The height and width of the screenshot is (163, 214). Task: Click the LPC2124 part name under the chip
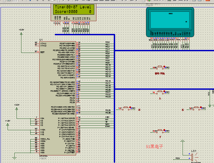[x=44, y=156]
